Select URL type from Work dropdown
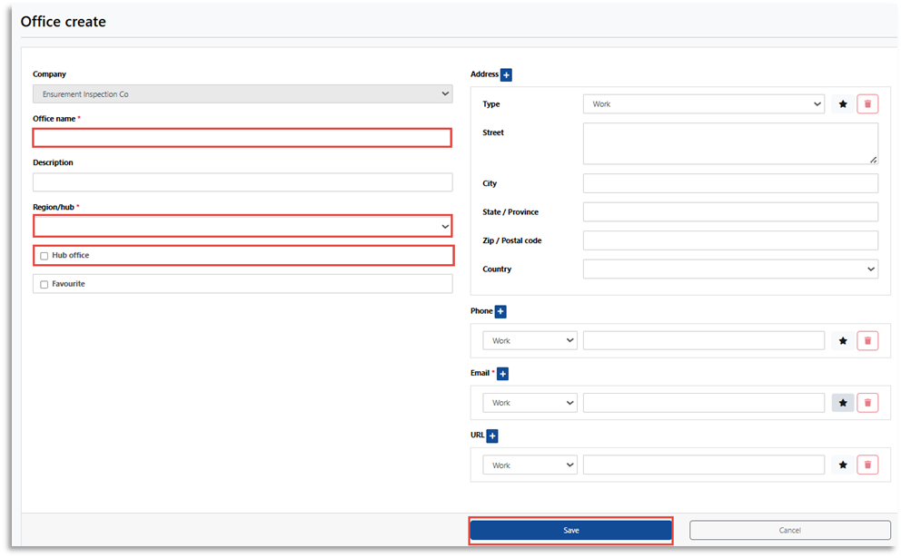The height and width of the screenshot is (558, 901). point(530,465)
